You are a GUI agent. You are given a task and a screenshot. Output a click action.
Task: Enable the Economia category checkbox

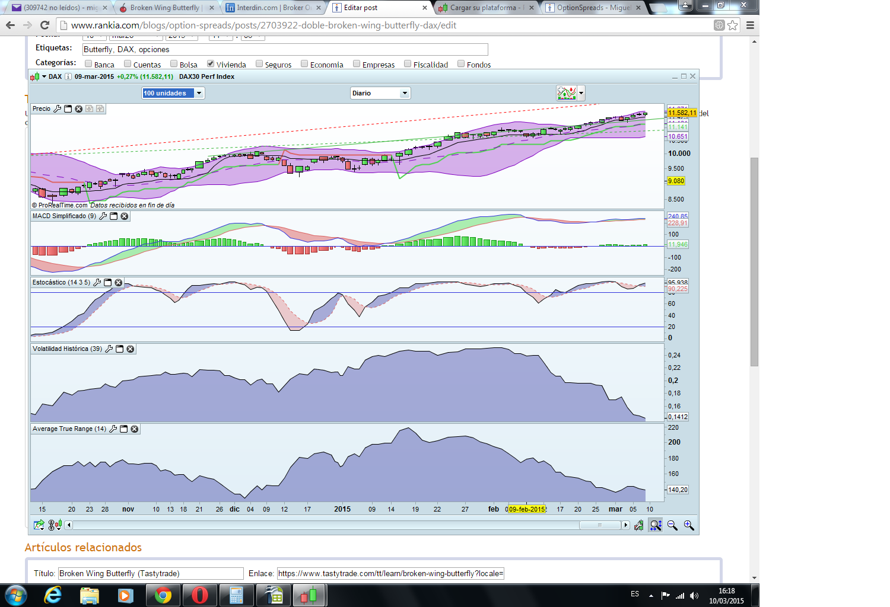pos(304,64)
